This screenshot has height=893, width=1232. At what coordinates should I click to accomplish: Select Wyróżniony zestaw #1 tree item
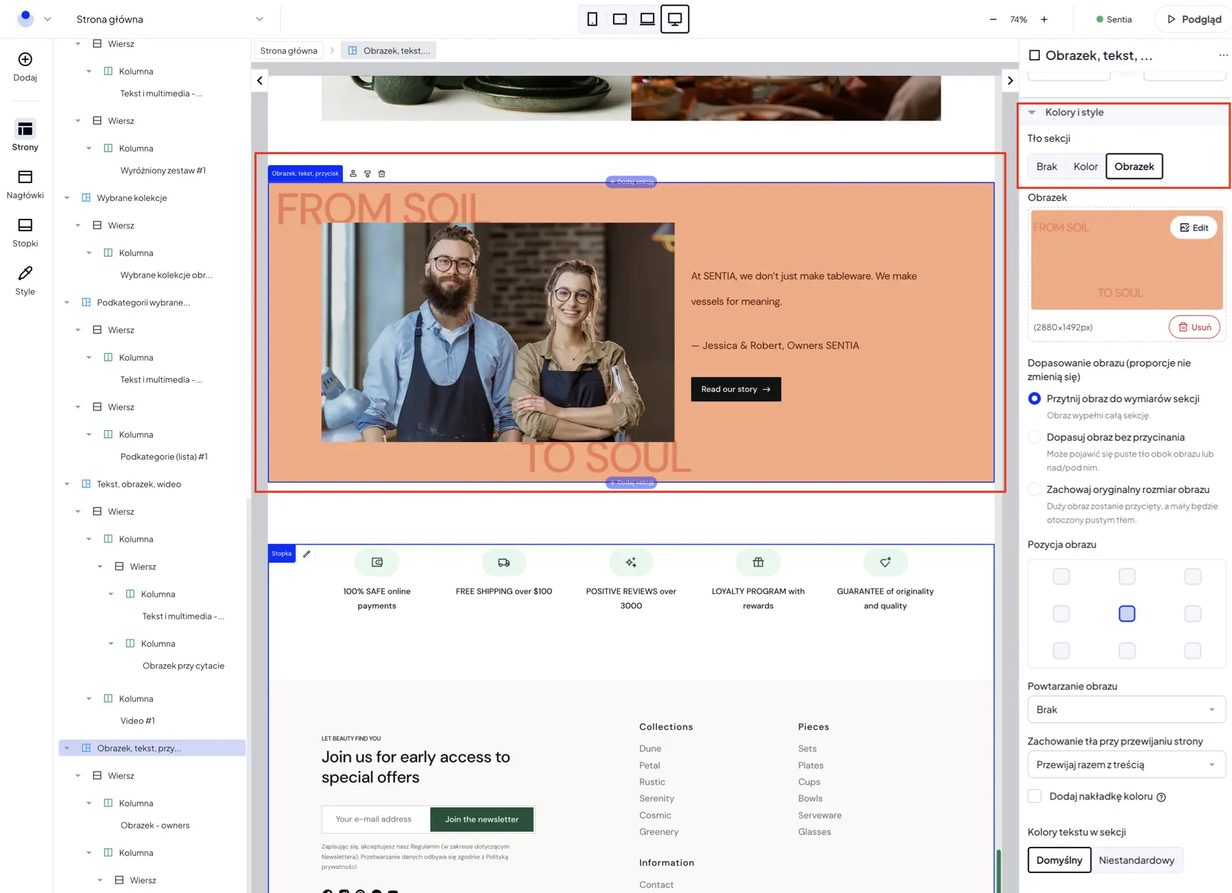click(x=163, y=171)
